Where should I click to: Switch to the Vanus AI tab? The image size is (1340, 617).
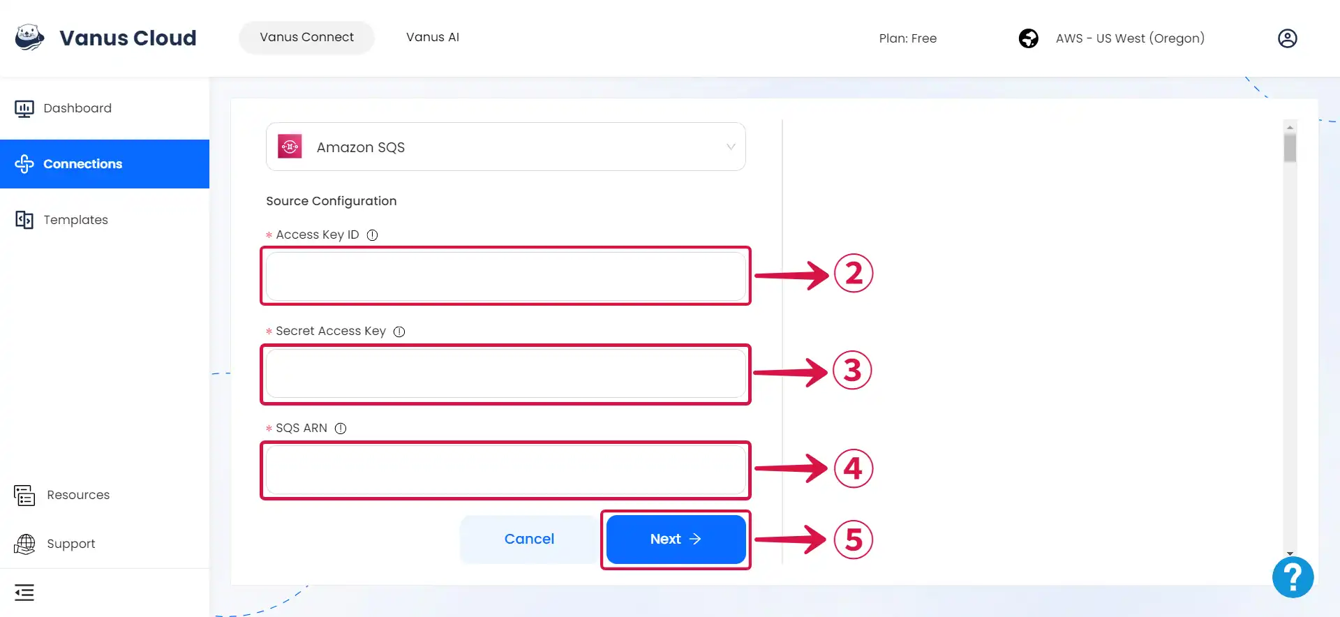[433, 37]
